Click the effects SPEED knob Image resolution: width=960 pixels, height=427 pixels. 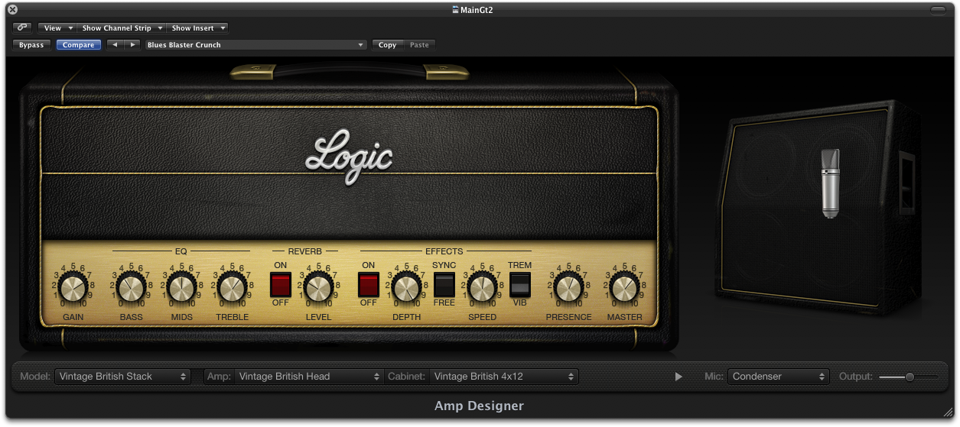pyautogui.click(x=482, y=288)
